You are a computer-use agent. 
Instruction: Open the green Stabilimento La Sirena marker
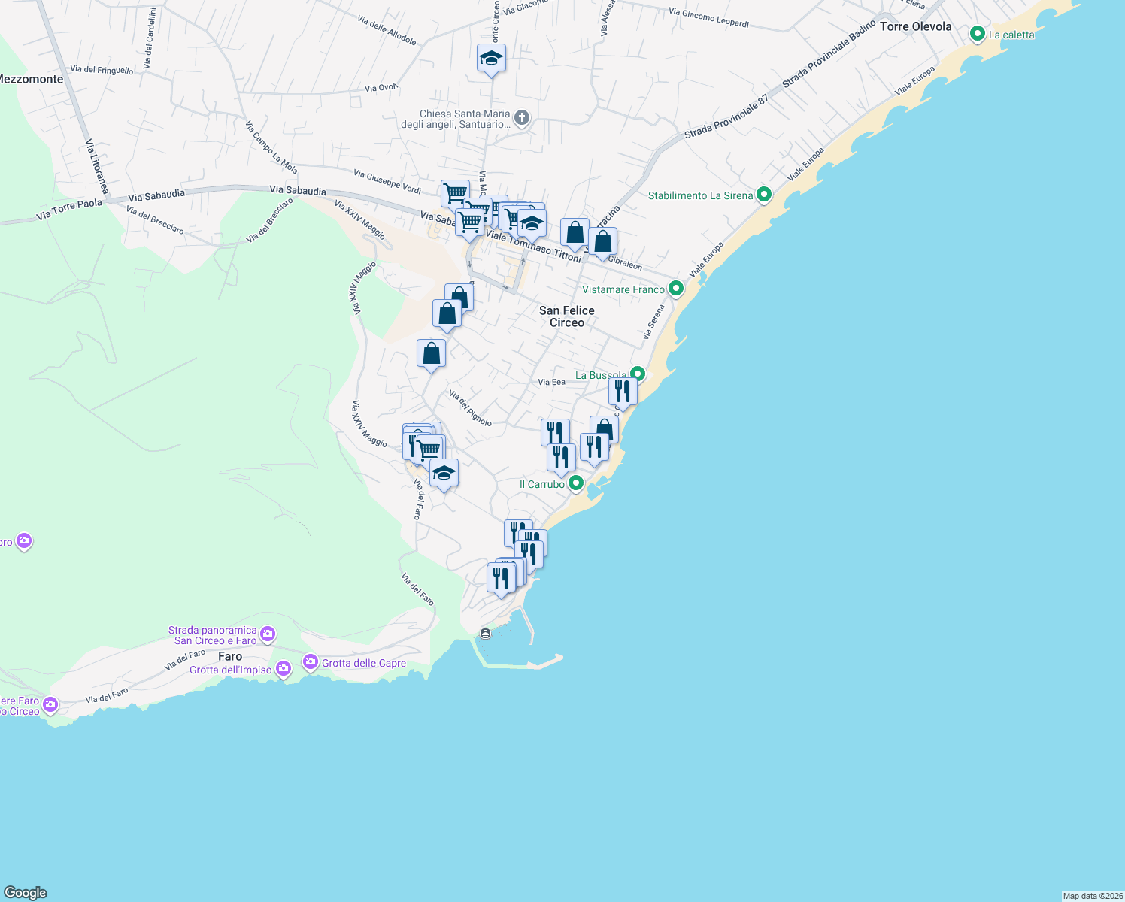[x=764, y=195]
